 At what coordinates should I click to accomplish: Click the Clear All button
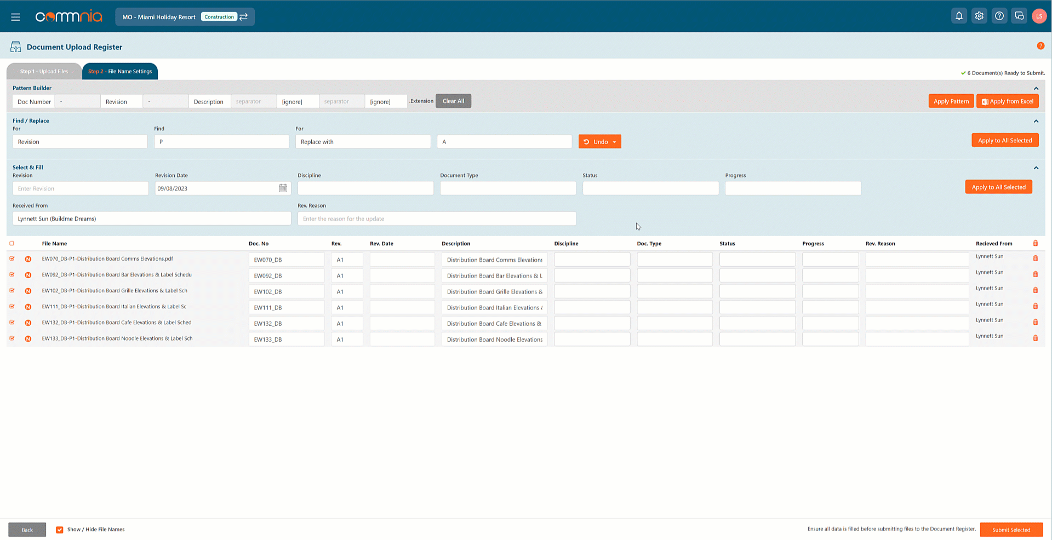pyautogui.click(x=453, y=101)
